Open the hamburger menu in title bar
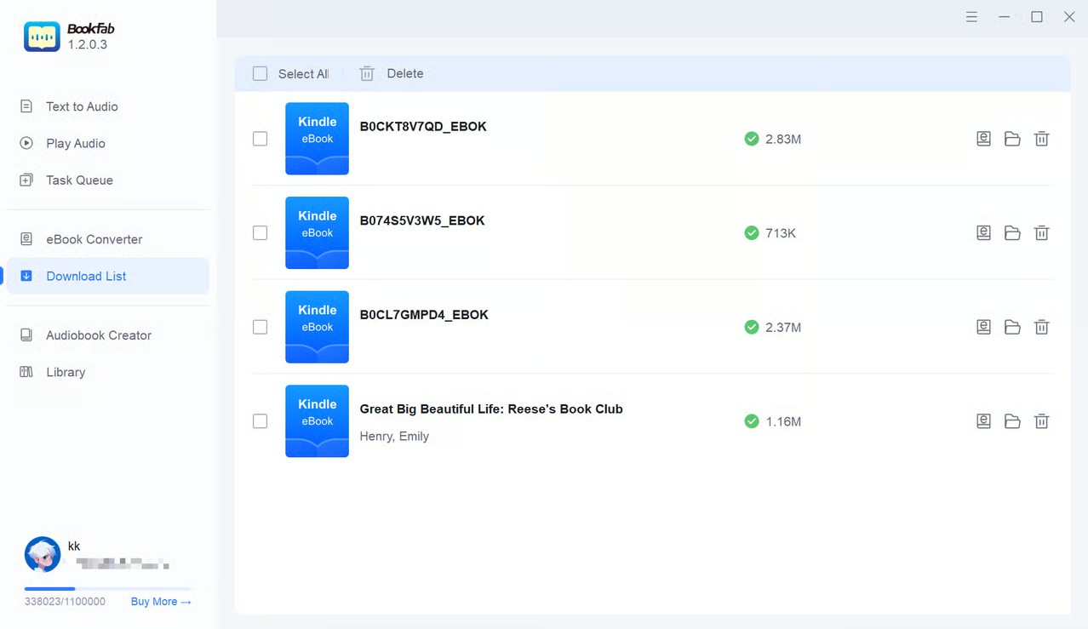 pyautogui.click(x=971, y=17)
